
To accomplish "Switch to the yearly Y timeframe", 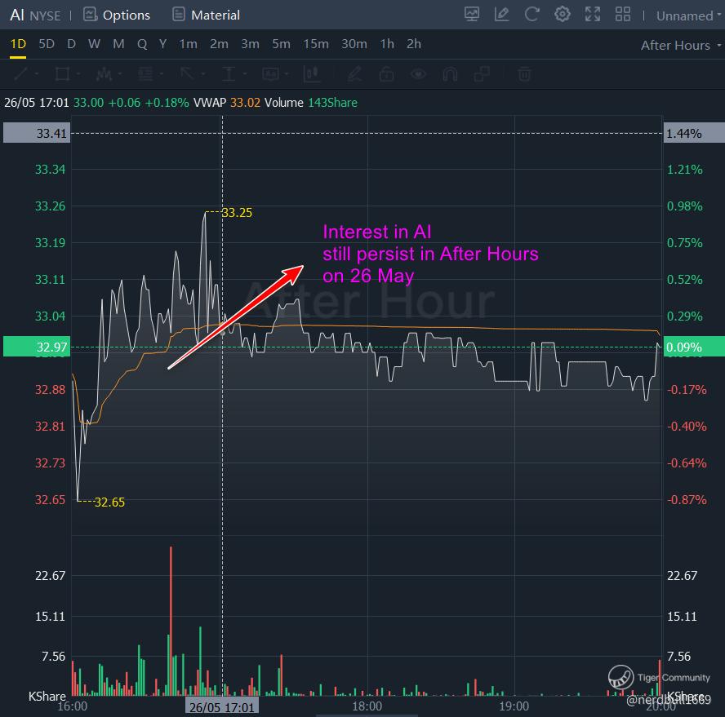I will point(162,44).
